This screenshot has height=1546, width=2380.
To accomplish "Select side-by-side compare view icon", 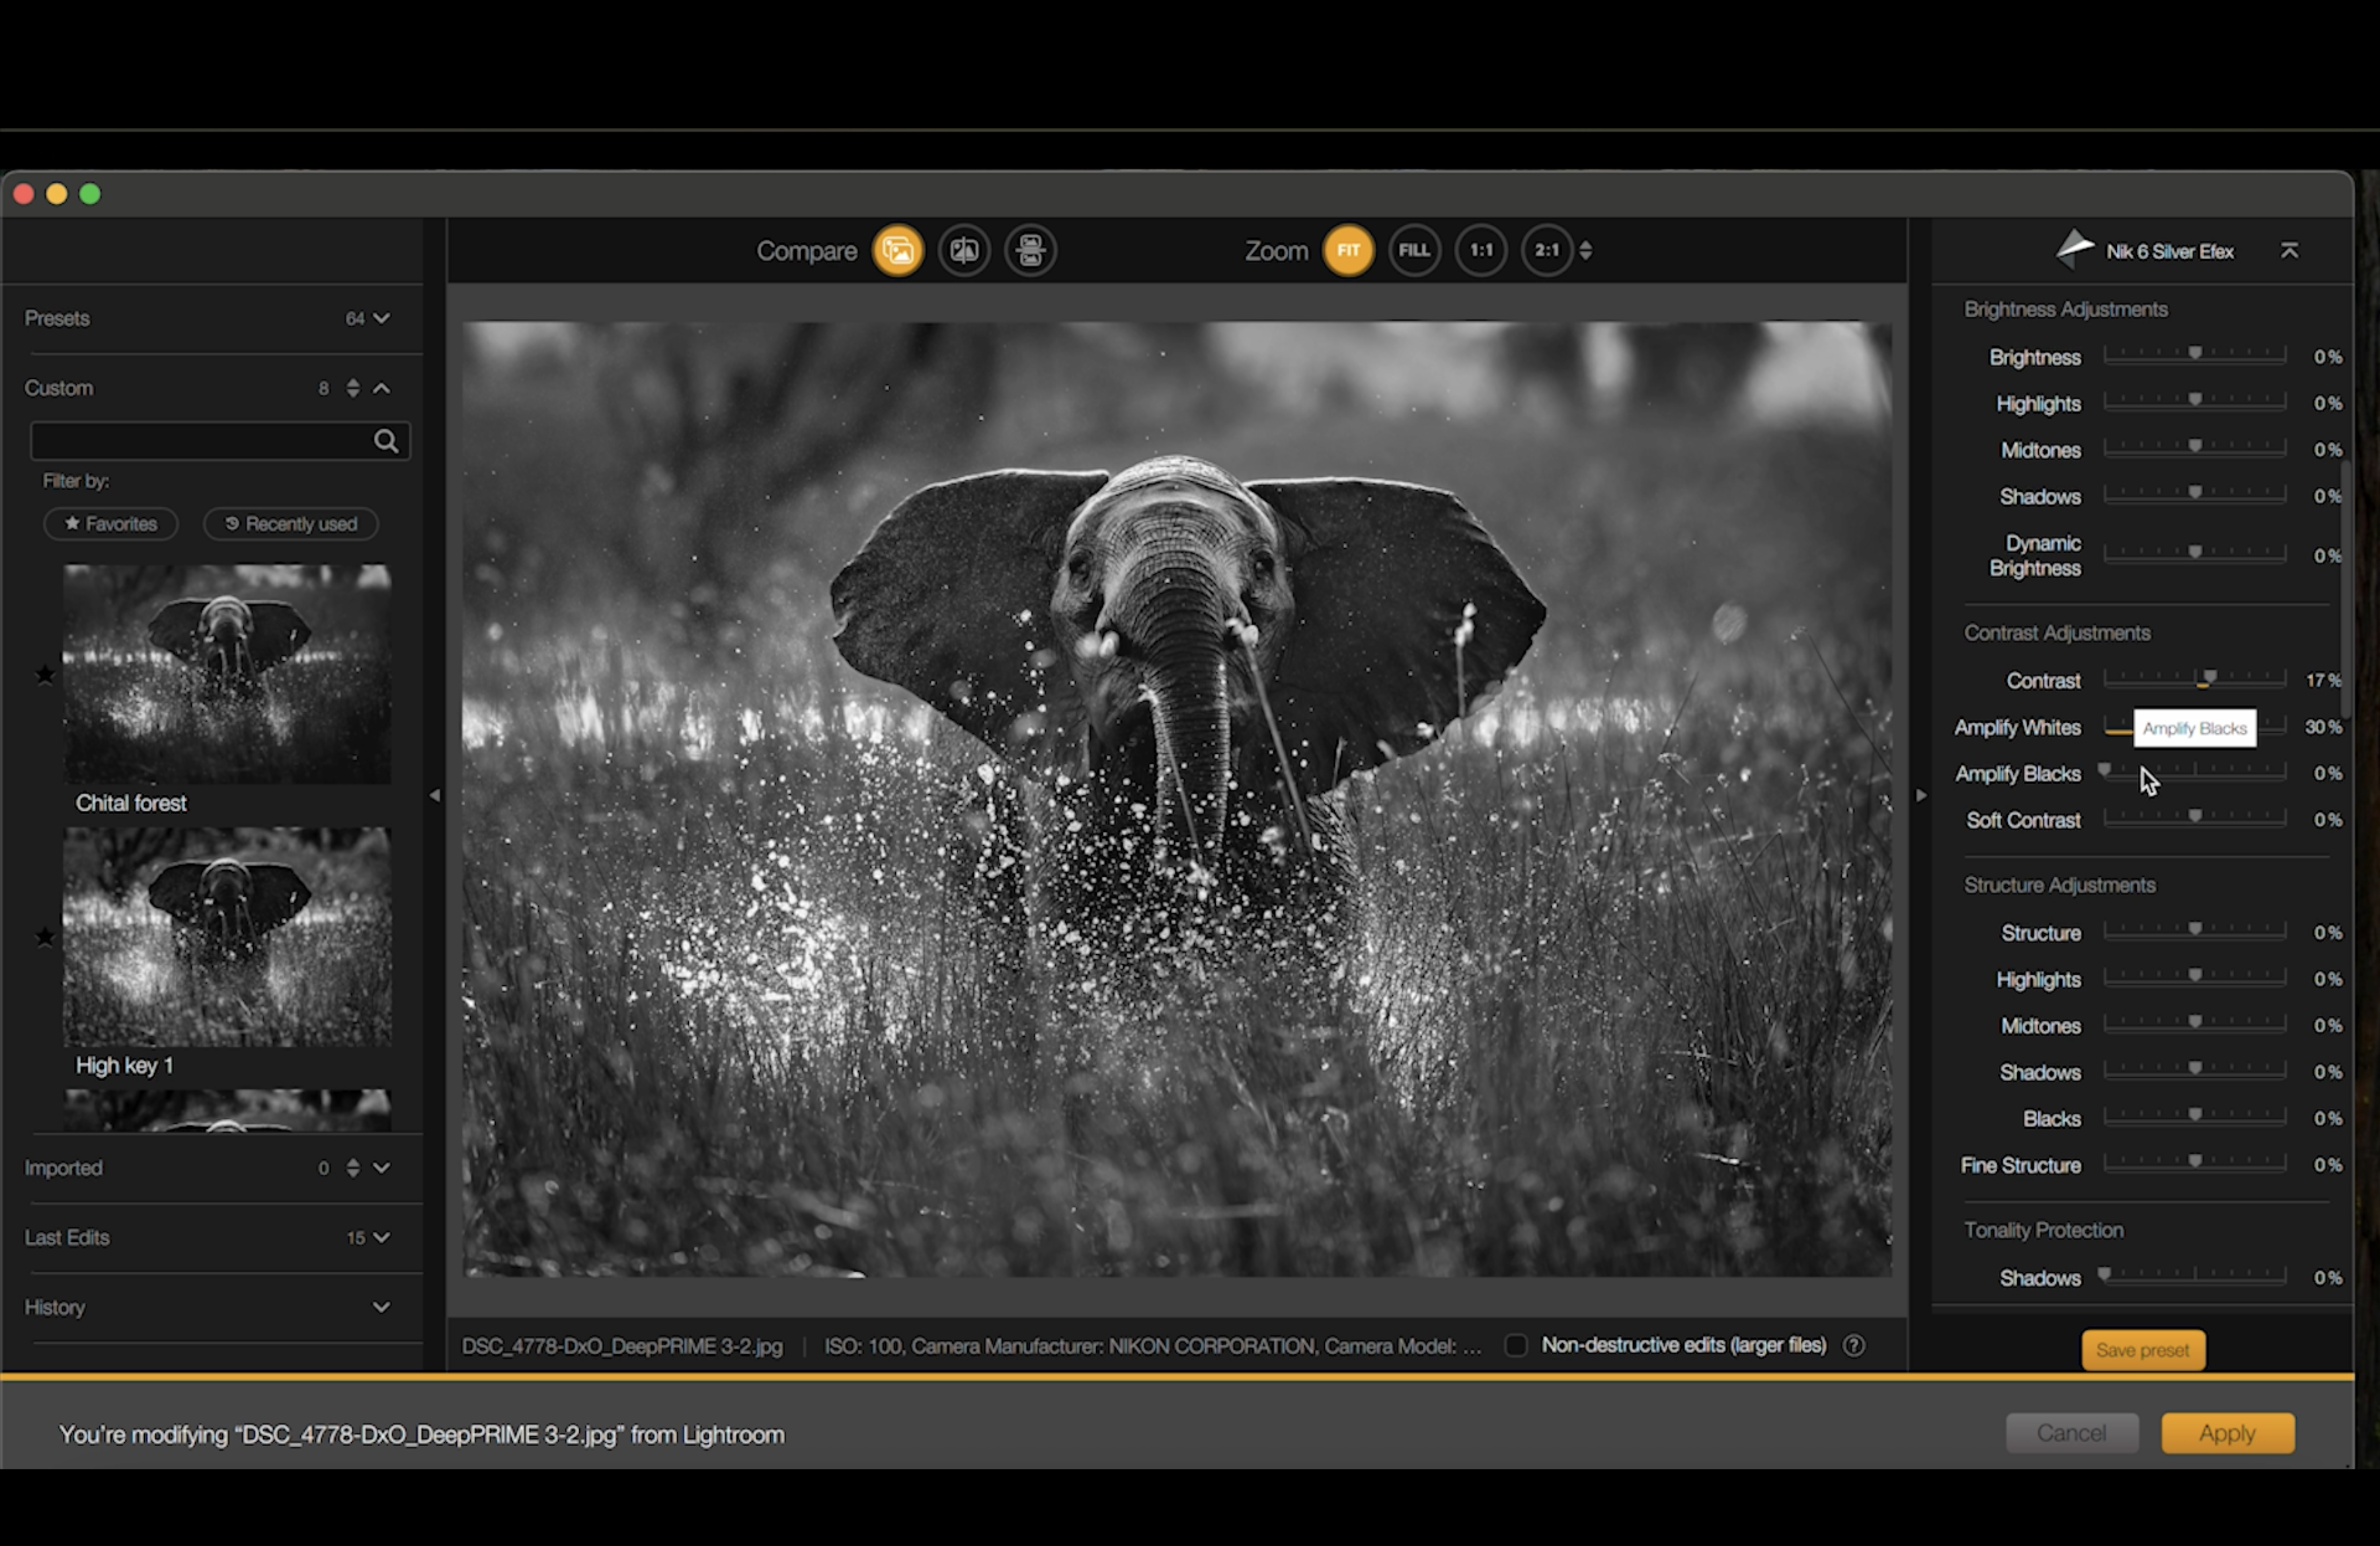I will pyautogui.click(x=1030, y=250).
